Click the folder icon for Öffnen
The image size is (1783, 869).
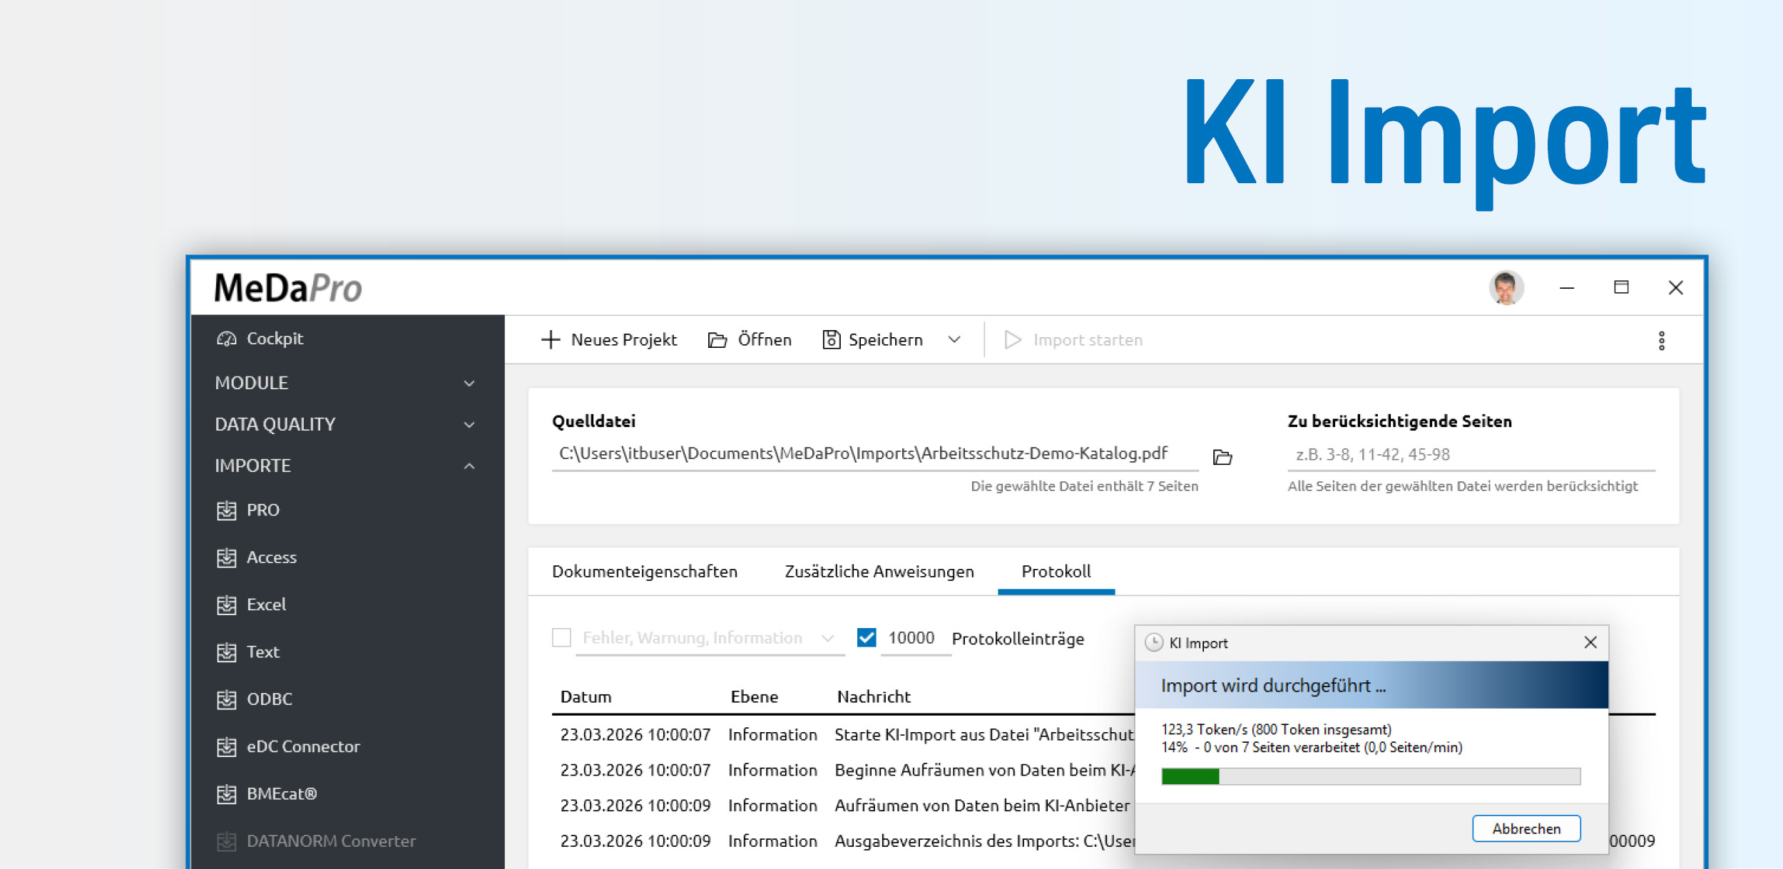coord(717,340)
